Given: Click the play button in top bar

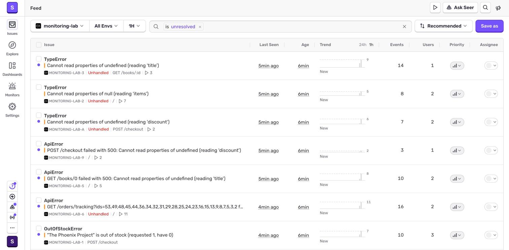Looking at the screenshot, I should pos(435,7).
